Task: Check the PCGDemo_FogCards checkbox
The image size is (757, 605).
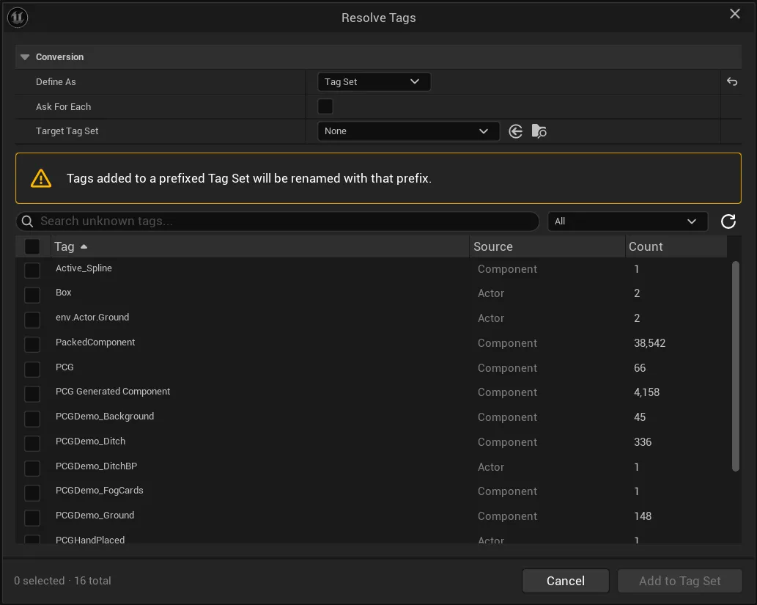Action: (x=32, y=493)
